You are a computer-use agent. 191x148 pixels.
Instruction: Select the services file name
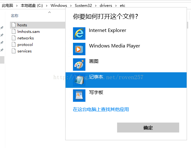tap(25, 51)
